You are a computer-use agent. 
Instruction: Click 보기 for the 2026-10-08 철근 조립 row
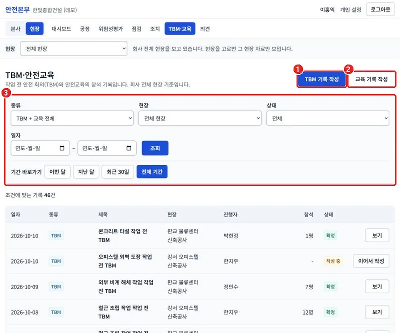[377, 312]
